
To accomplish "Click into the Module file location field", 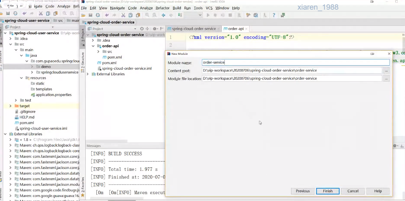I will [x=292, y=79].
